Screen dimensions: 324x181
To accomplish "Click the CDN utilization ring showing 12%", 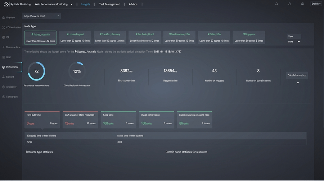I will [x=77, y=71].
